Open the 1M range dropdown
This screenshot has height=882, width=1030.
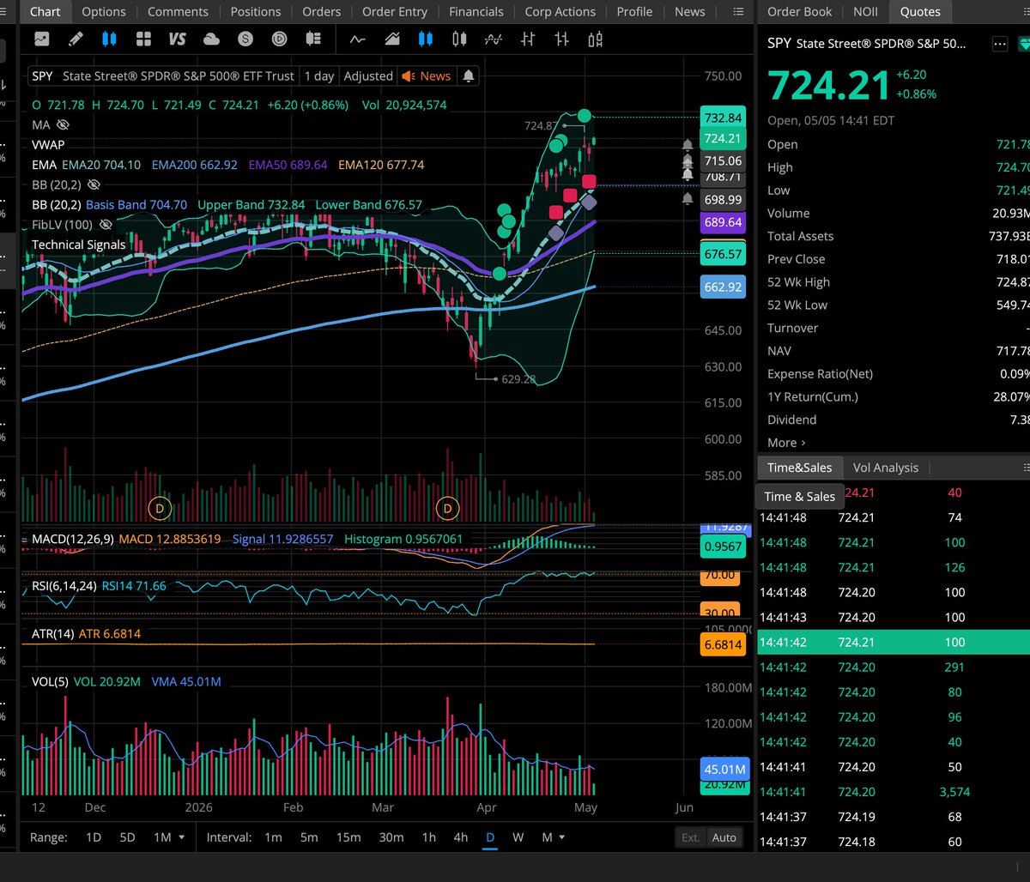[169, 837]
